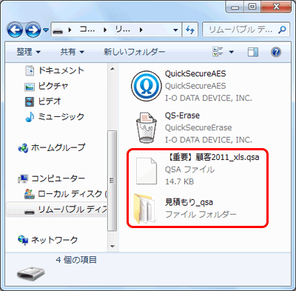
Task: Minimize the Explorer window
Action: 235,7
